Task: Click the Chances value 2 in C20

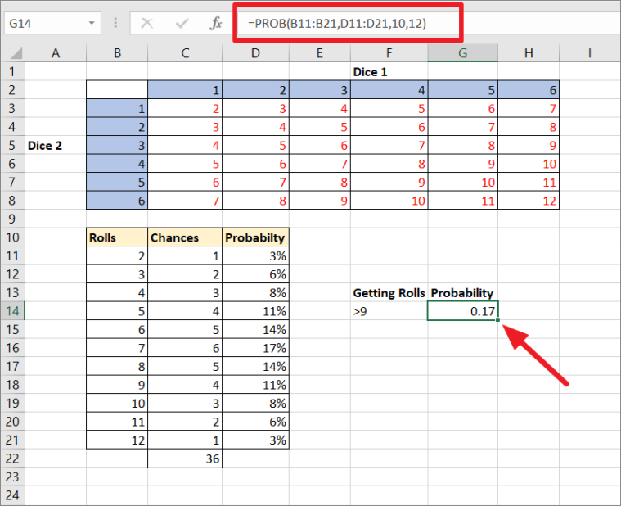Action: coord(185,422)
